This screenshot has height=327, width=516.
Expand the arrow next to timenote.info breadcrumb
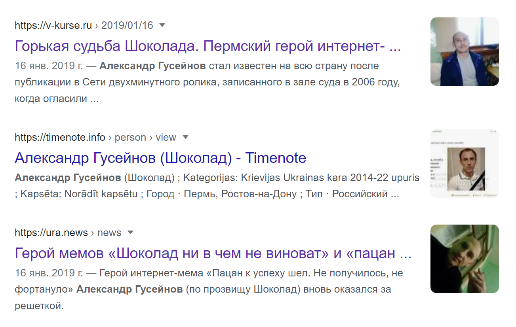point(185,138)
